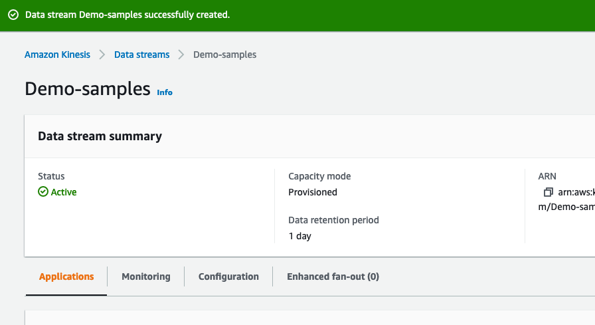The width and height of the screenshot is (595, 325).
Task: Click the breadcrumb chevron after Data streams
Action: [x=181, y=54]
